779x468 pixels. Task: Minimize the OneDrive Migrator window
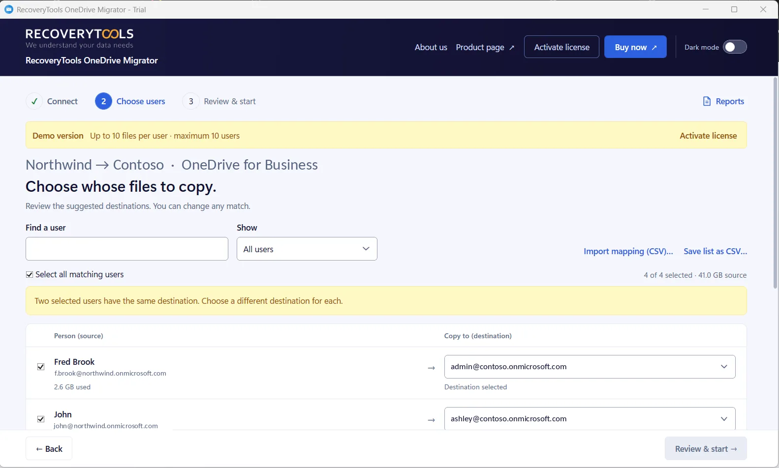coord(706,9)
